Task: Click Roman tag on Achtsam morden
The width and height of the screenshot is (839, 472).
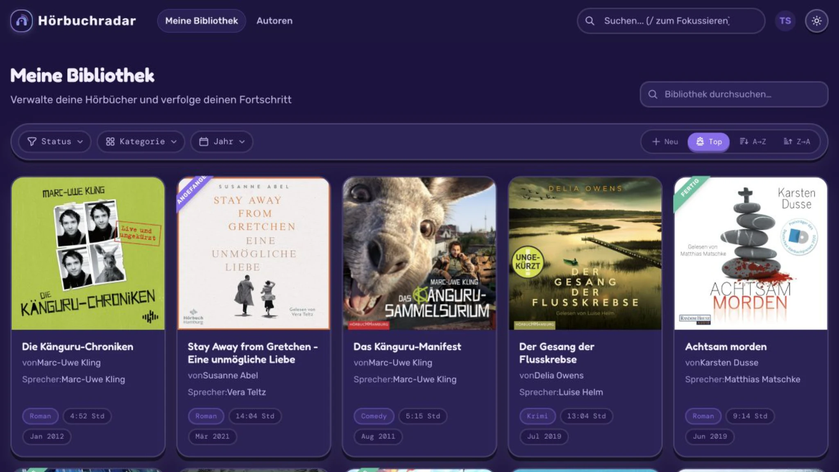Action: click(703, 416)
